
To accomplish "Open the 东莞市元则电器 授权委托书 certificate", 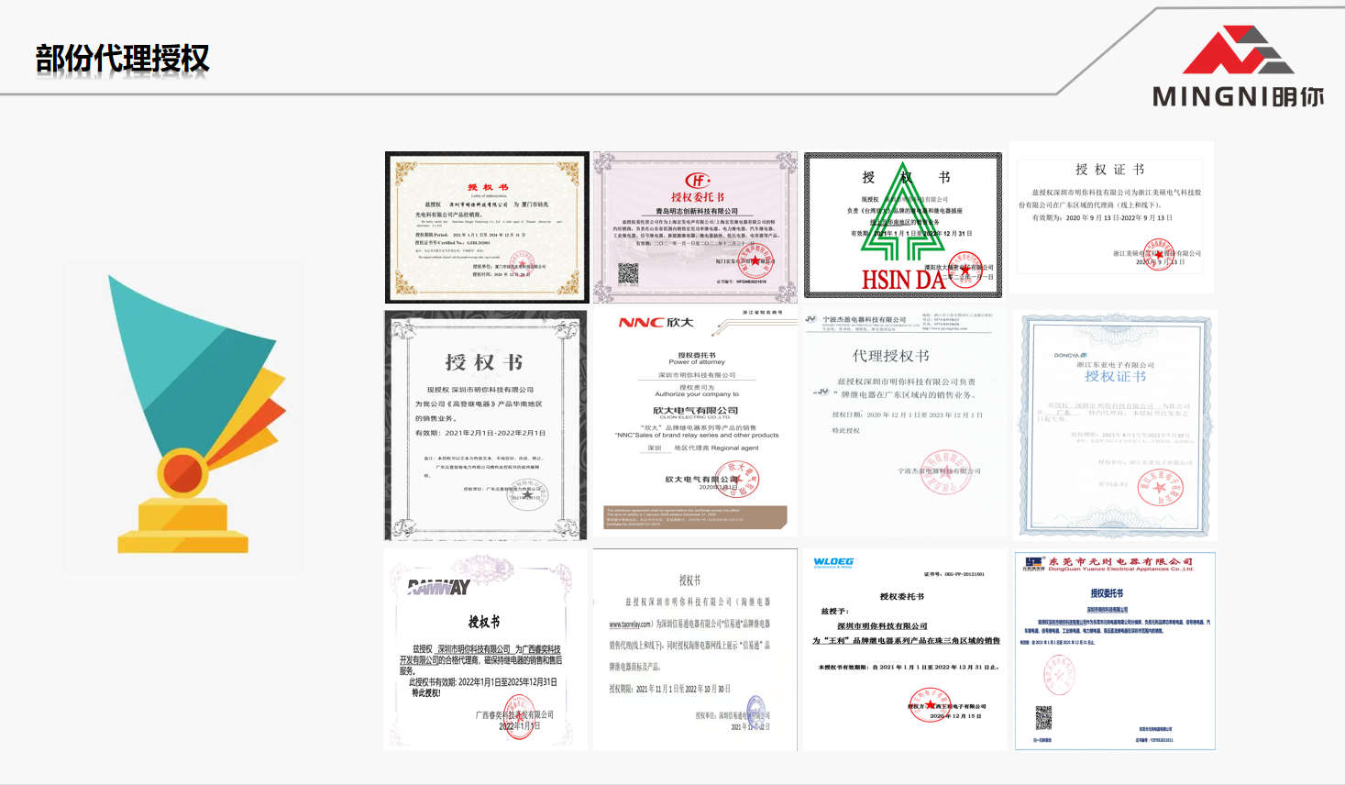I will pos(1115,650).
